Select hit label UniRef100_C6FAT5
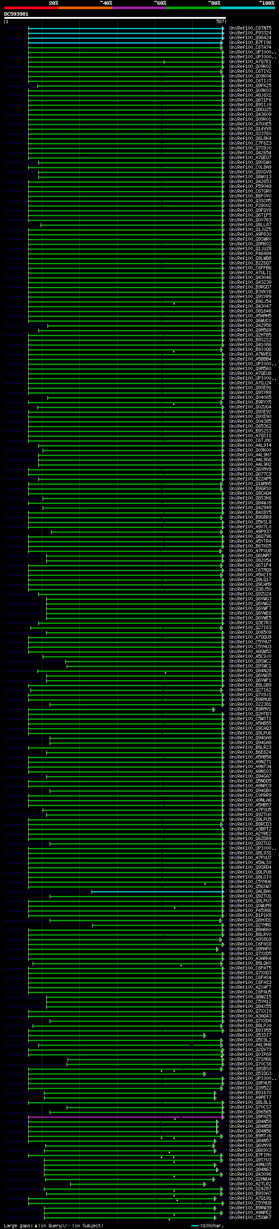 (250, 968)
